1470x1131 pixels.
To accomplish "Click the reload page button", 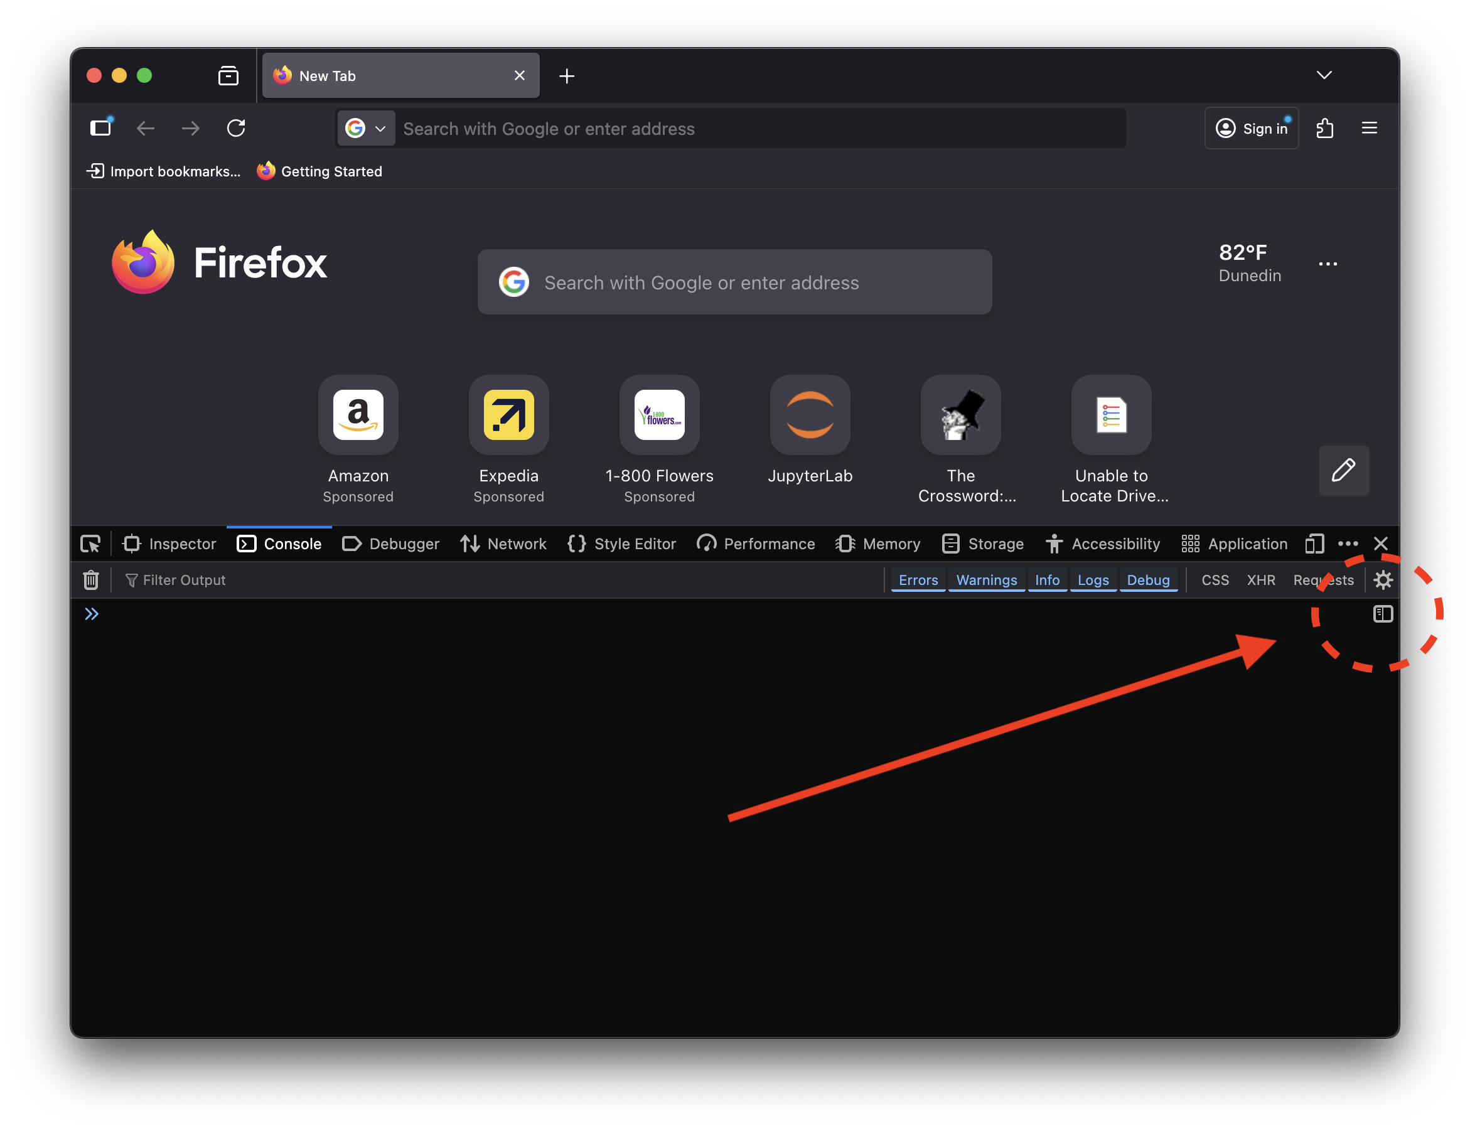I will pos(235,128).
